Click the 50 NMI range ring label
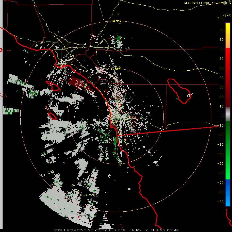Screen dimensions: 232x232 pos(116,69)
